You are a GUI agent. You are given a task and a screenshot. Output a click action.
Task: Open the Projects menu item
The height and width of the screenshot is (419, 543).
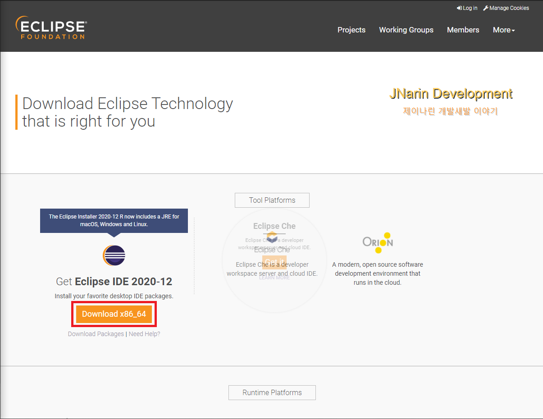click(x=351, y=30)
